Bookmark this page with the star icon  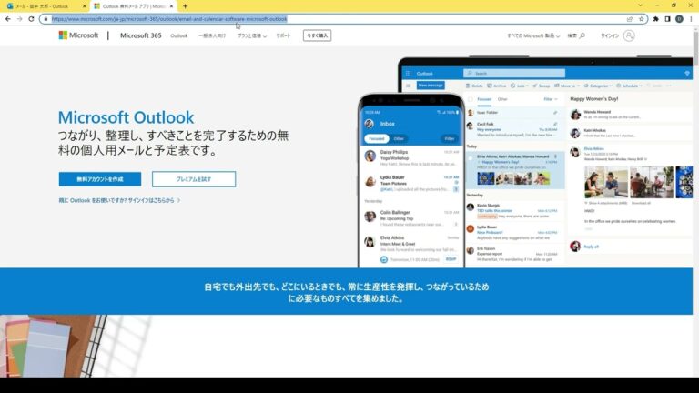click(x=642, y=19)
